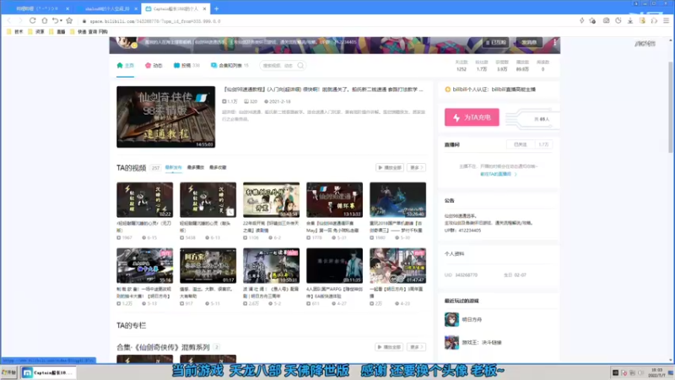
Task: Close the first browser tab
Action: [x=67, y=8]
